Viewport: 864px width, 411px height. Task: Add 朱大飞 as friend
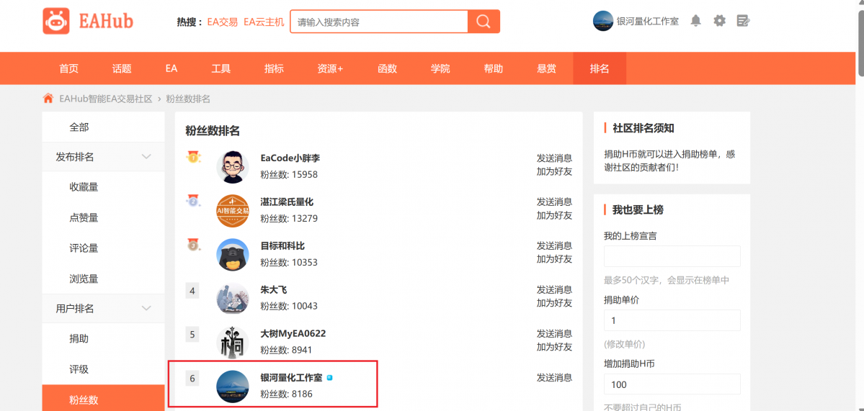[x=554, y=302]
